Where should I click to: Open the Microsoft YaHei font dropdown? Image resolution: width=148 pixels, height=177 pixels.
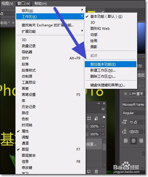(x=134, y=105)
